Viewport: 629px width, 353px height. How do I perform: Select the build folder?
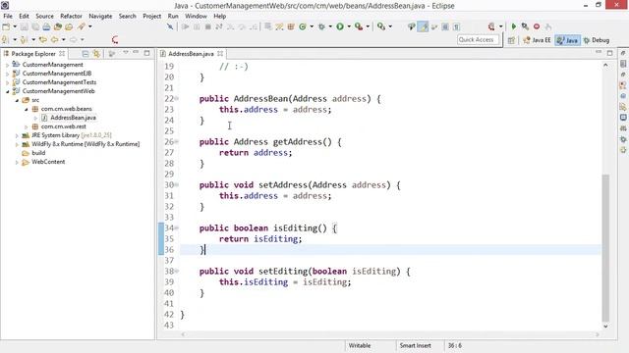coord(38,153)
